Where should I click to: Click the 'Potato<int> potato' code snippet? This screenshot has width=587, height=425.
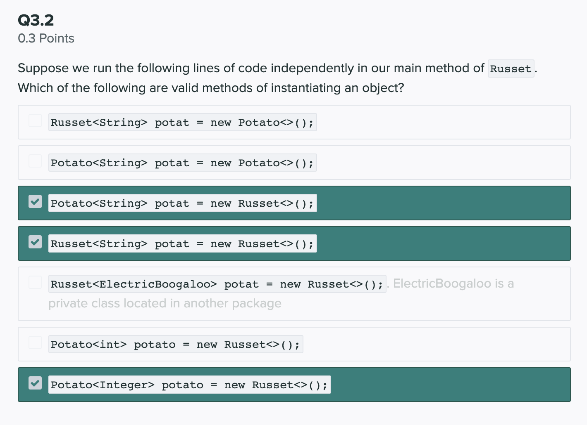[175, 345]
